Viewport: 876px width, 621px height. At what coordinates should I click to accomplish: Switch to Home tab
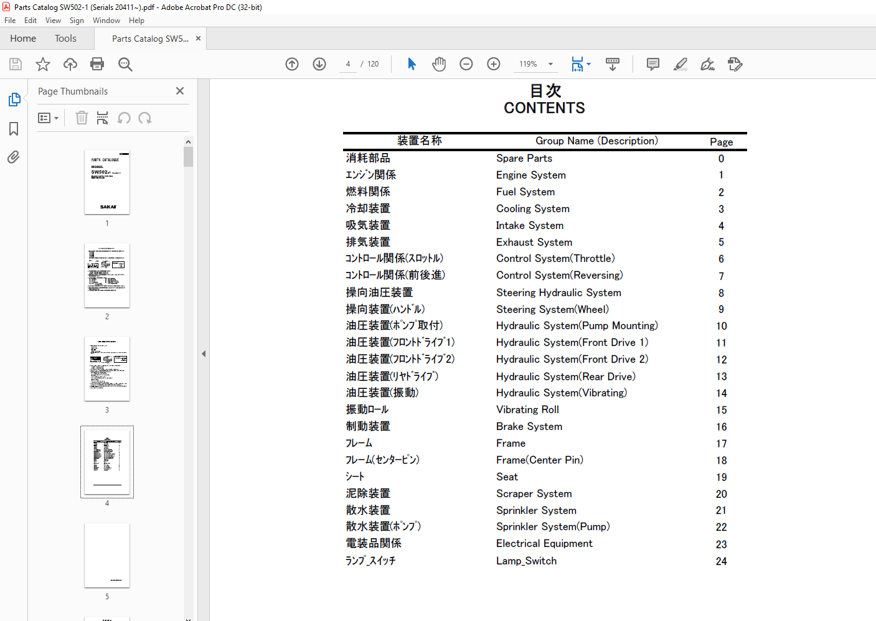click(x=23, y=39)
